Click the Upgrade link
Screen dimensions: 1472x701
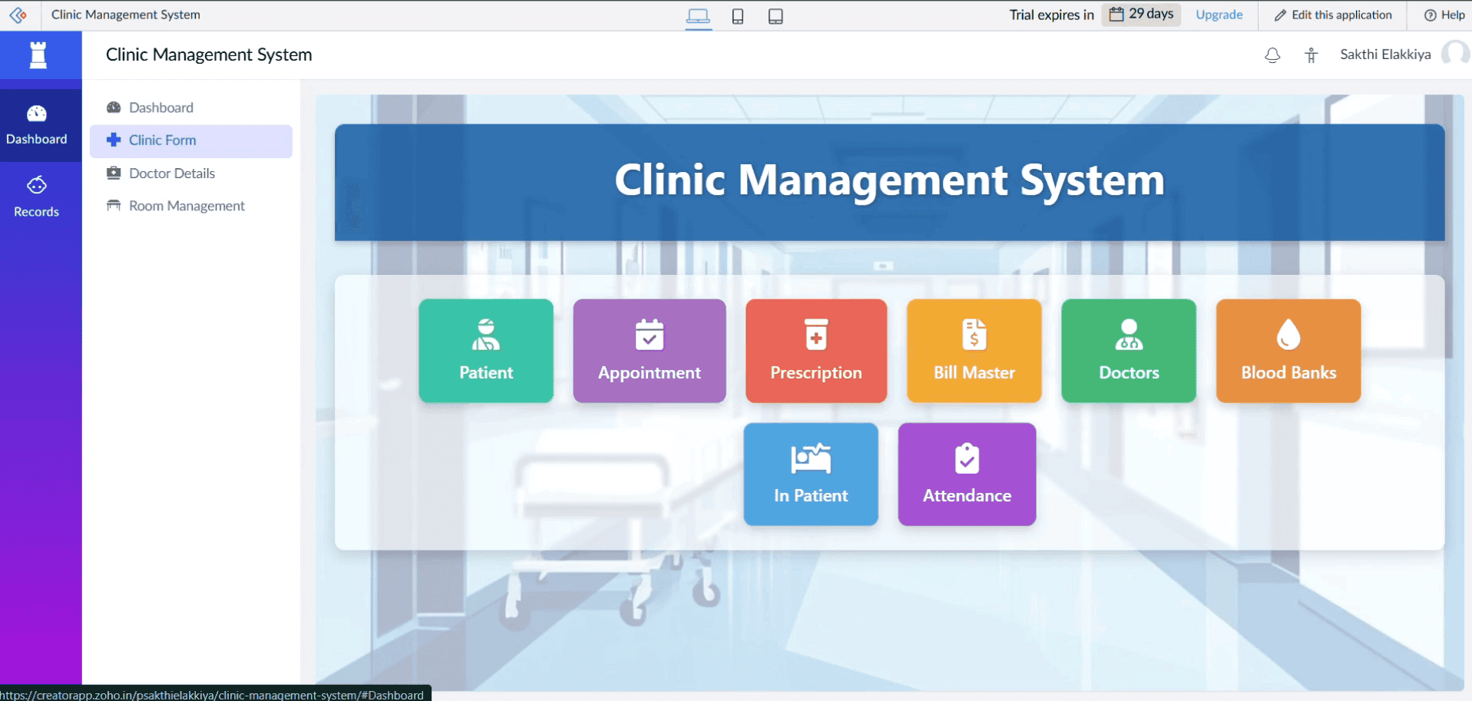tap(1219, 15)
